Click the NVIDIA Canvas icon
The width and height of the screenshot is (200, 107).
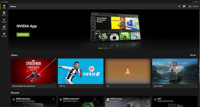tap(108, 100)
